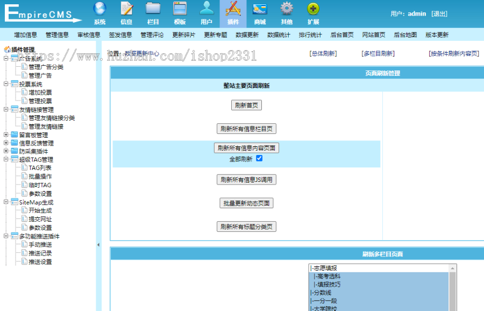Image resolution: width=484 pixels, height=311 pixels.
Task: Uncheck the 全部刷新 checkbox
Action: (259, 158)
